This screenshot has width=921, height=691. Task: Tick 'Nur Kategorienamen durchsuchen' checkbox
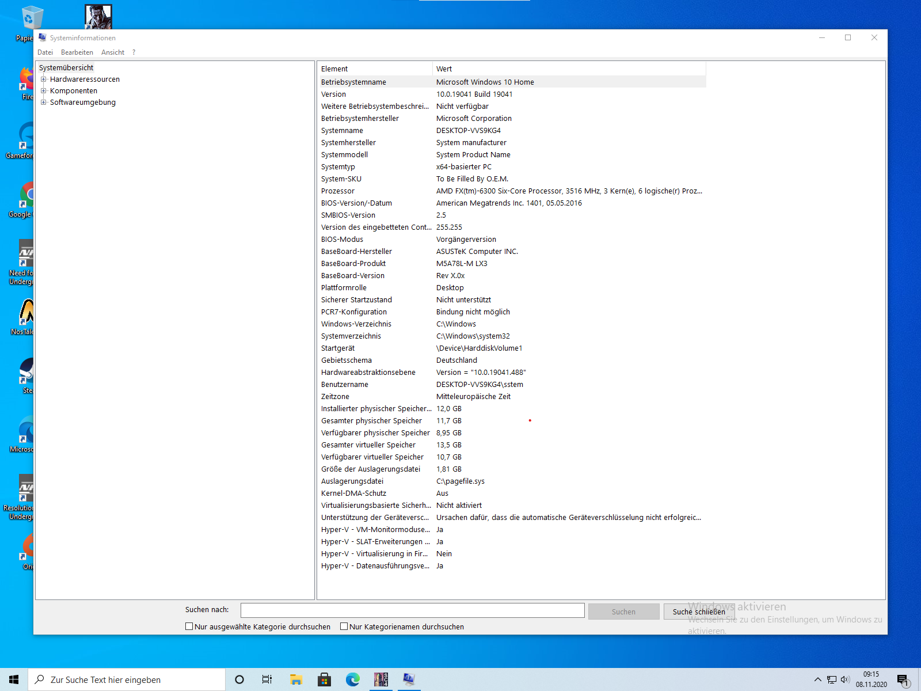(x=344, y=627)
